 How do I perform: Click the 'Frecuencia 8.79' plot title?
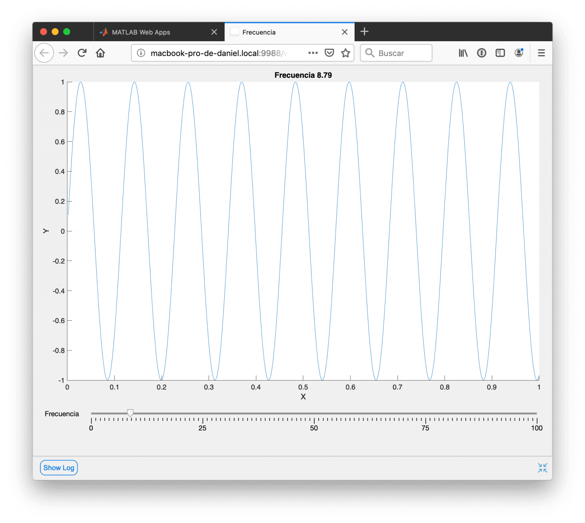(x=303, y=75)
